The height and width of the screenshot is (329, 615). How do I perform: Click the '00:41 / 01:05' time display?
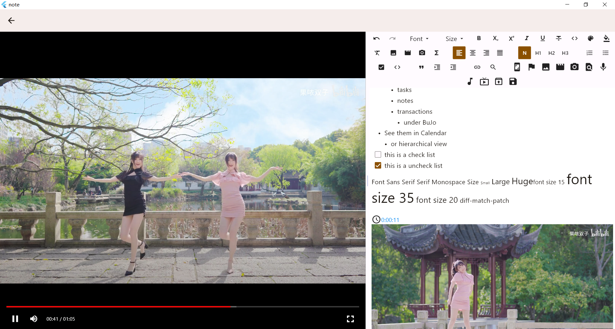coord(61,319)
